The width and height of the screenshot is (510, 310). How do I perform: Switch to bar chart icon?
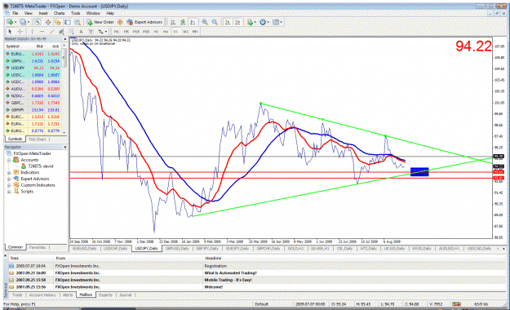(x=173, y=22)
